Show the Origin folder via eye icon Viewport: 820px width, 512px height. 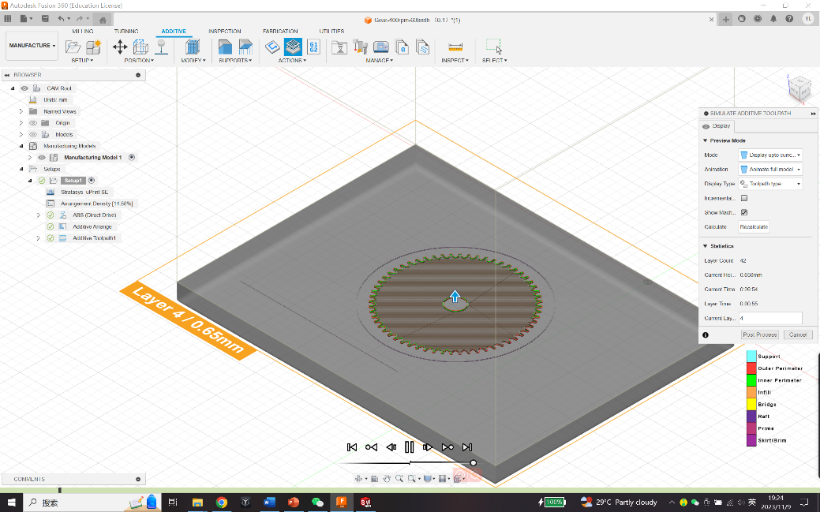click(33, 123)
